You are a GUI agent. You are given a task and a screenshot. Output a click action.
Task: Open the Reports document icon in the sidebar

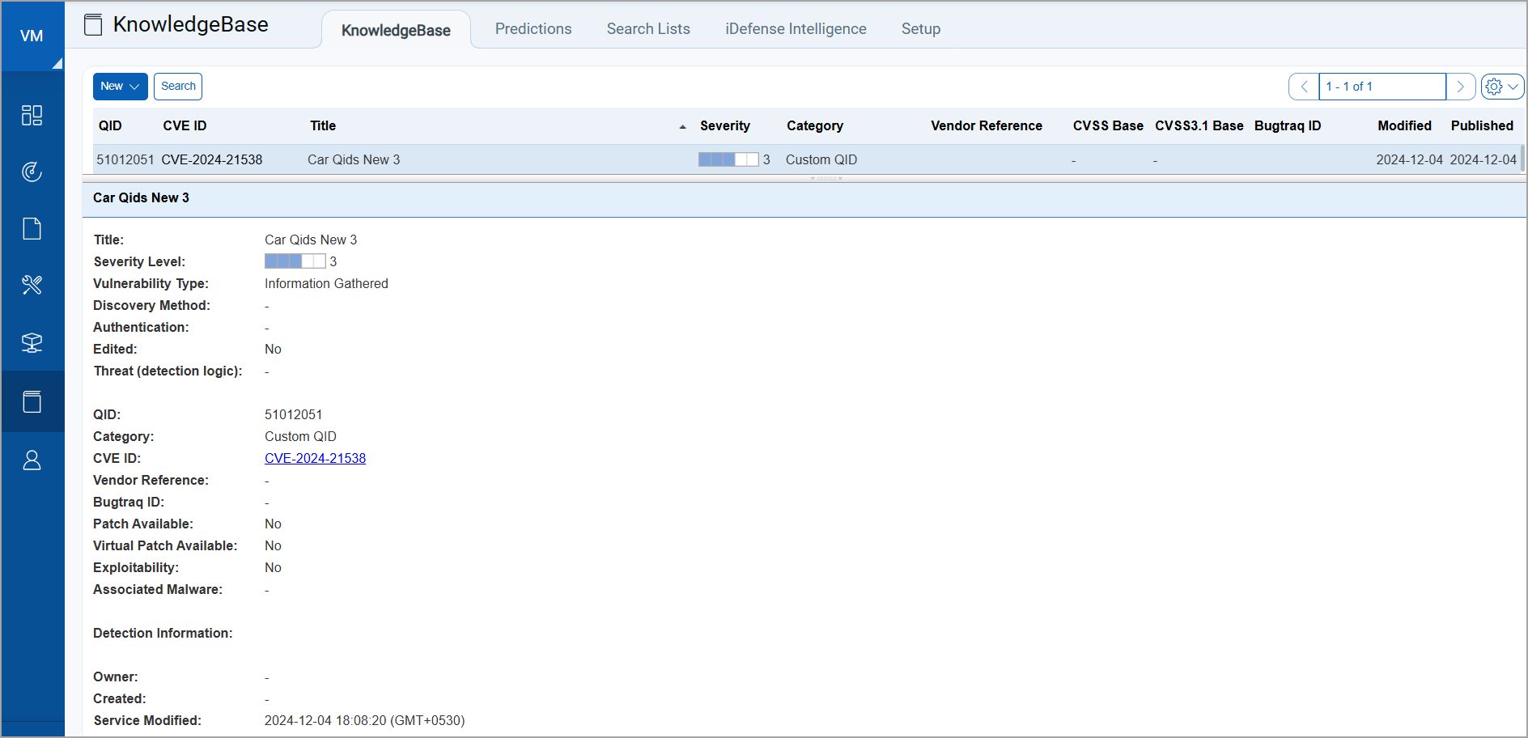(x=32, y=229)
